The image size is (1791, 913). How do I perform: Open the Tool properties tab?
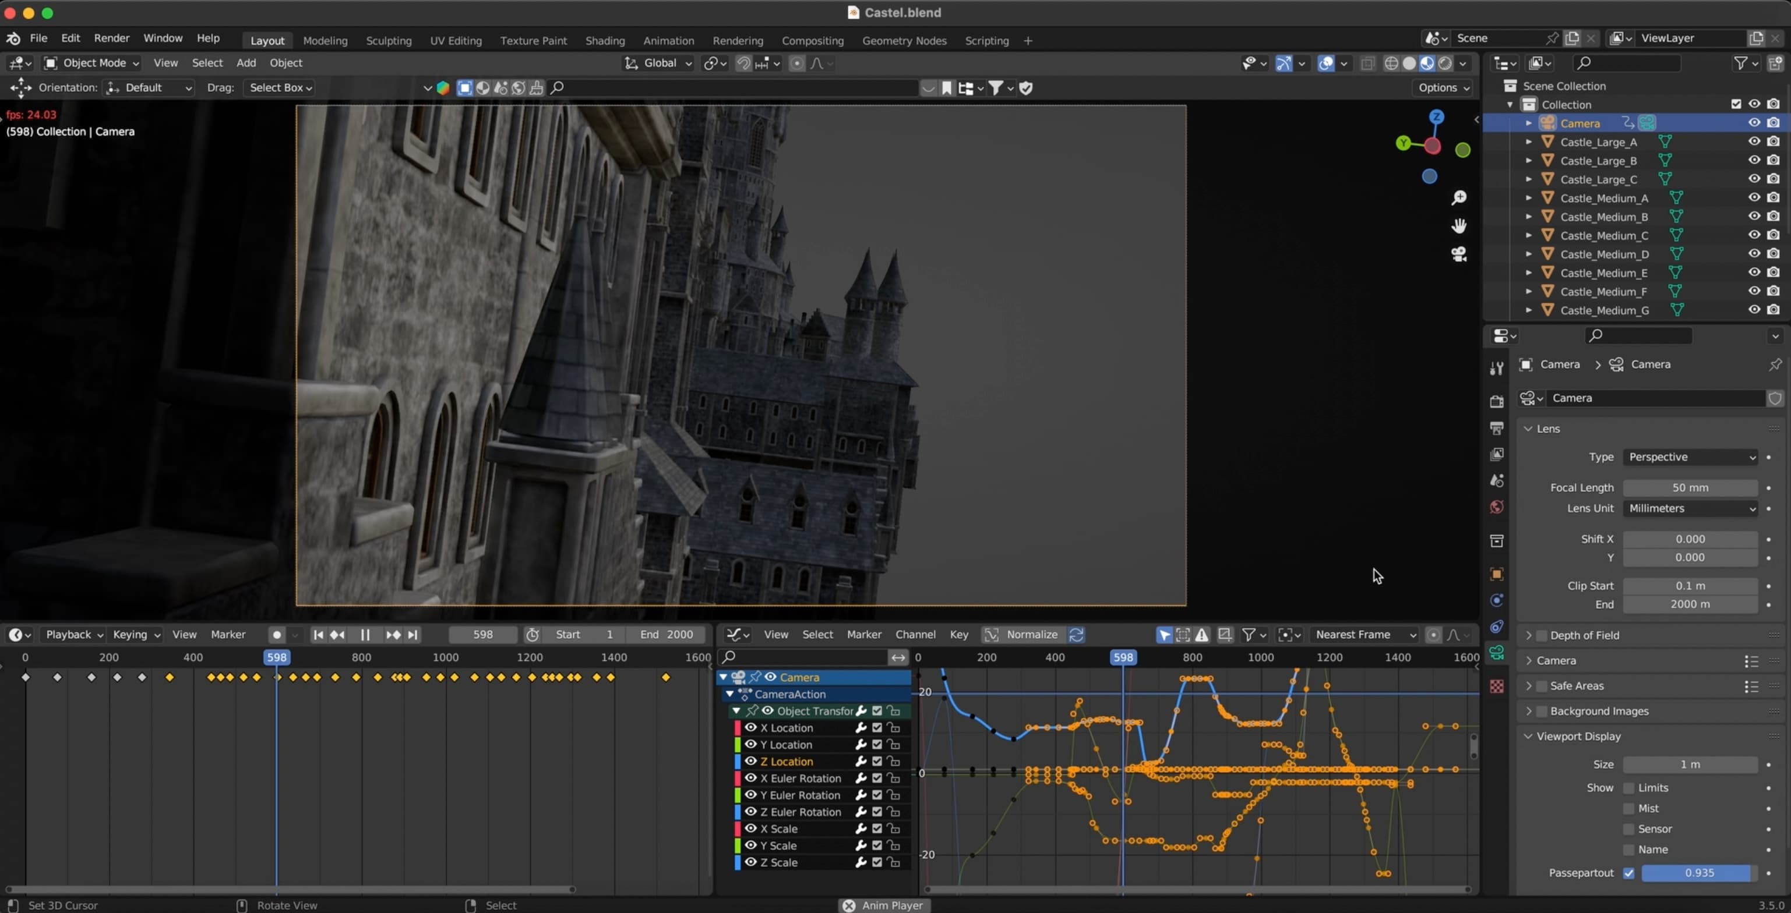tap(1496, 368)
